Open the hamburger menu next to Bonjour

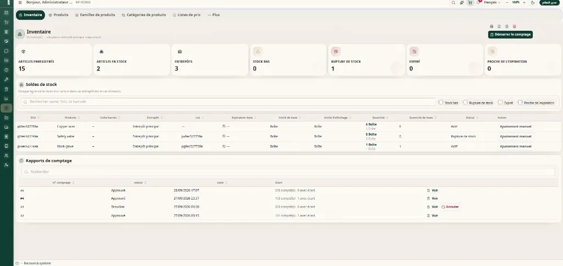pos(20,3)
